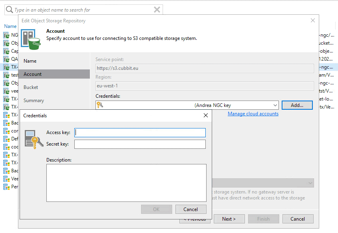338x233 pixels.
Task: Open the Summary wizard step
Action: pos(34,101)
